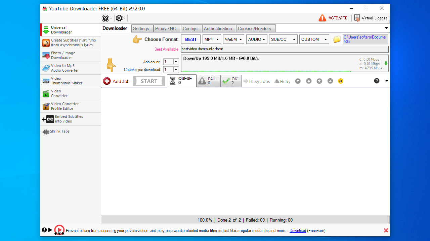
Task: Click the Best Available label
Action: [x=166, y=49]
